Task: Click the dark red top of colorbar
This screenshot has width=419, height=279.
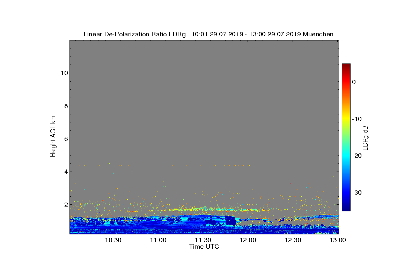Action: coord(346,66)
